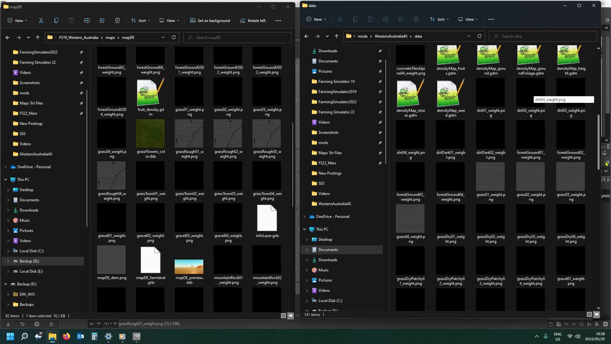Click Delete trash icon in mapDE window
The height and width of the screenshot is (344, 611).
(x=117, y=21)
